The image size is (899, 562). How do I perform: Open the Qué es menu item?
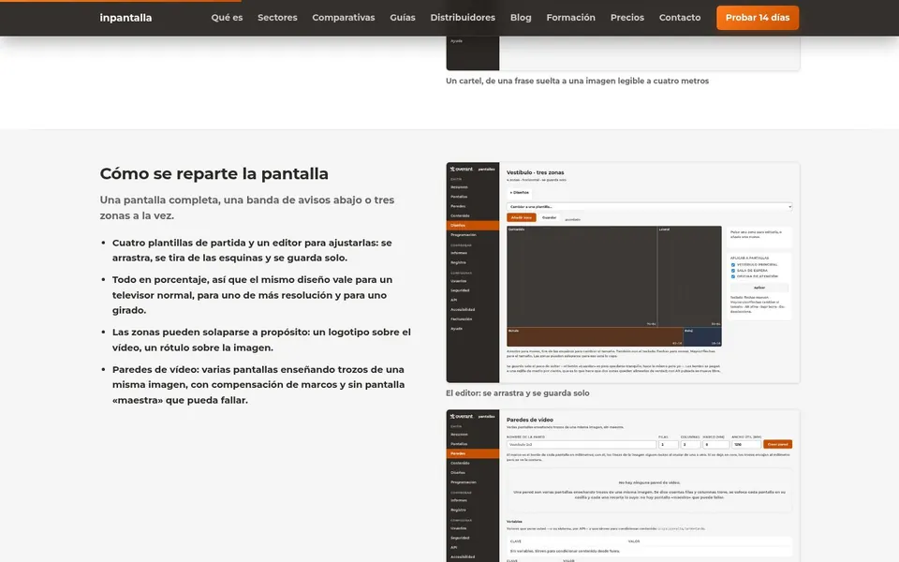227,18
